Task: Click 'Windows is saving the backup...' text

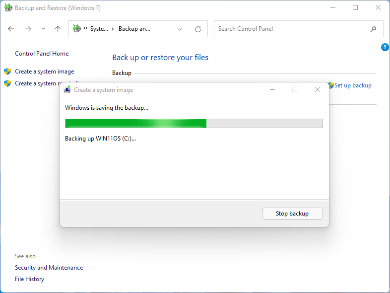Action: click(x=107, y=108)
